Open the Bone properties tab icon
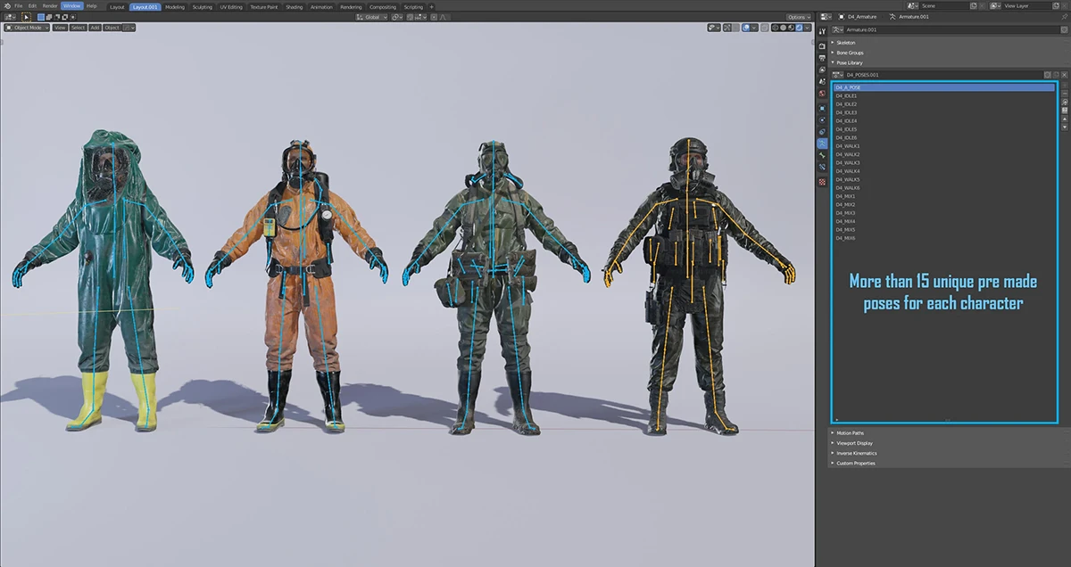This screenshot has width=1071, height=567. pos(822,155)
